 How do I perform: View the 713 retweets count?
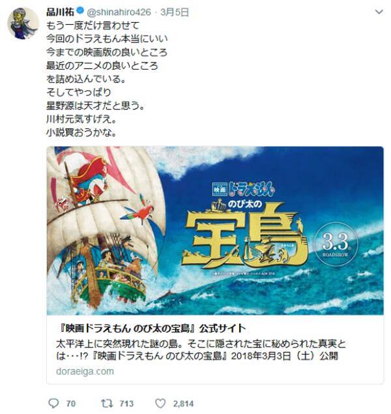click(x=126, y=404)
